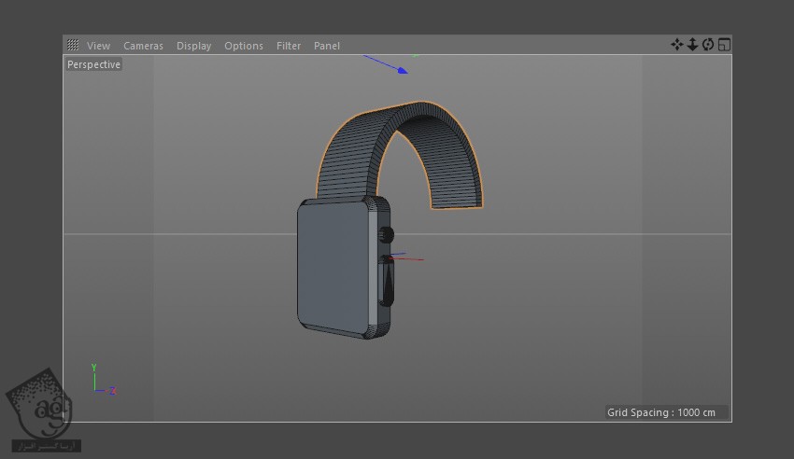Open the View menu
This screenshot has height=459, width=794.
coord(98,46)
